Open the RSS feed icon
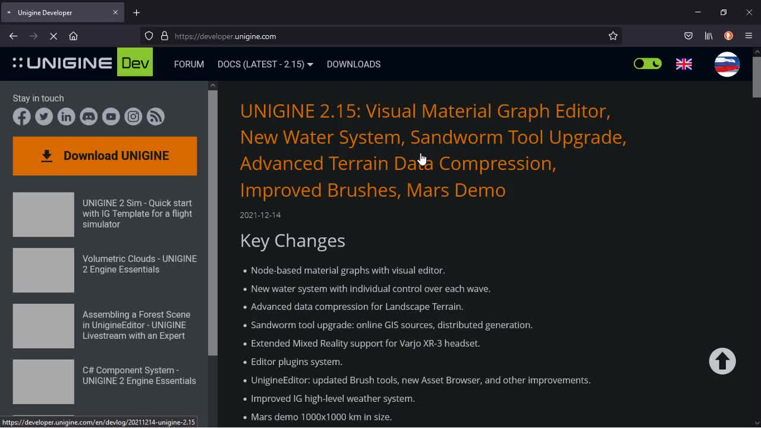This screenshot has height=428, width=761. coord(156,117)
